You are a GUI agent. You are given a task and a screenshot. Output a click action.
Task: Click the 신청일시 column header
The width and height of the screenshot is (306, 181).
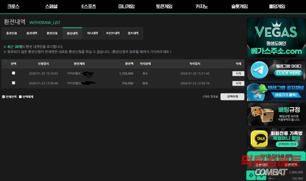43,64
